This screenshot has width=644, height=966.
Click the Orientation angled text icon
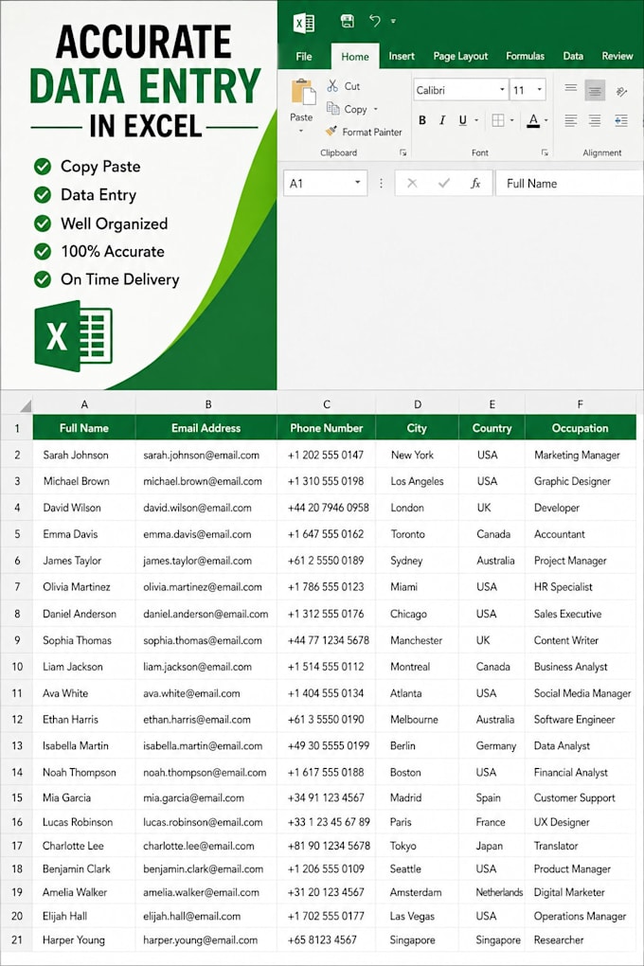621,91
